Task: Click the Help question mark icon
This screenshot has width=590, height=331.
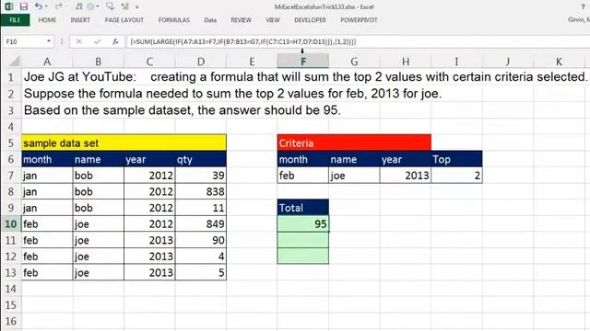Action: click(x=584, y=6)
